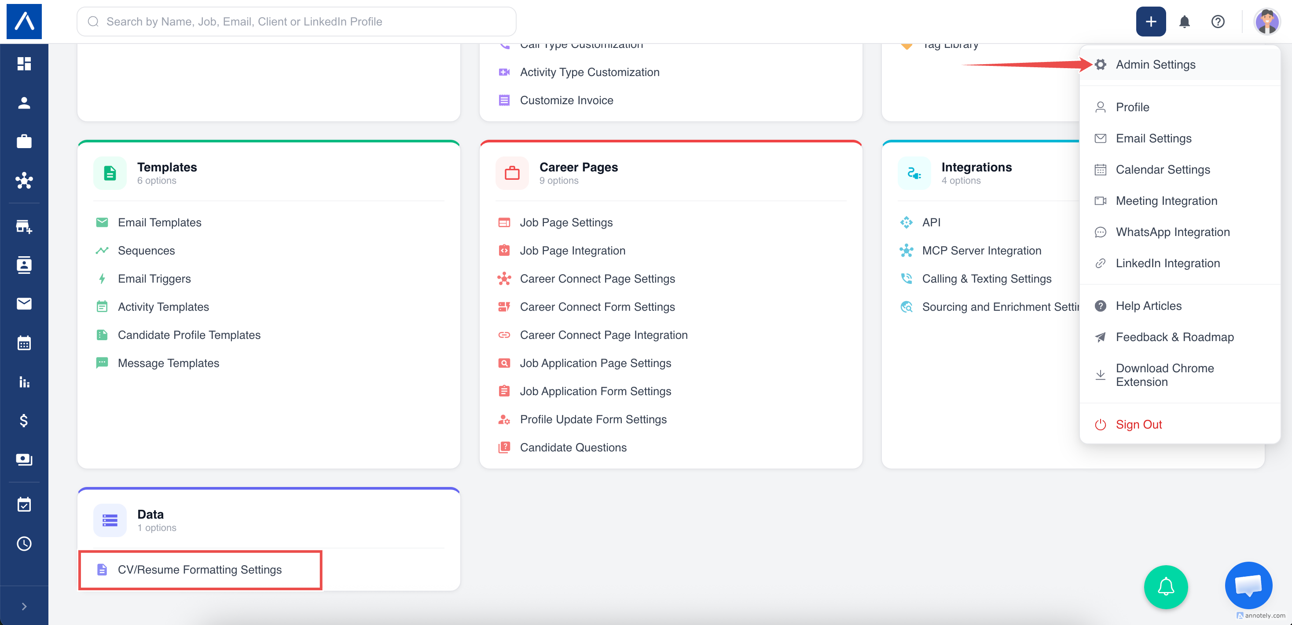Image resolution: width=1292 pixels, height=625 pixels.
Task: Open Candidate Questions option
Action: (x=573, y=448)
